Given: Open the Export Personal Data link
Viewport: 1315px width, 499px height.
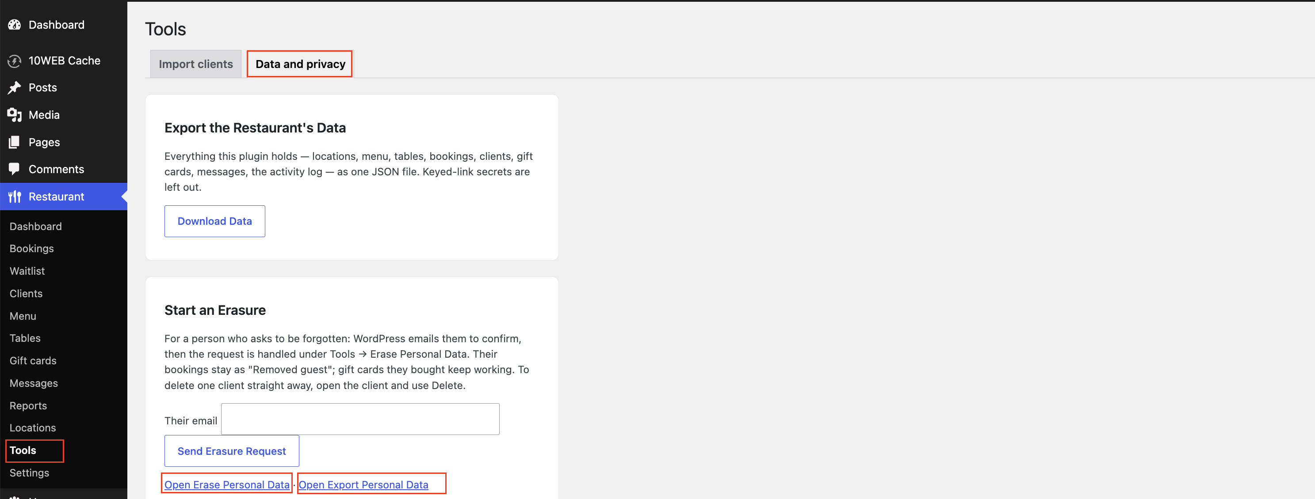Looking at the screenshot, I should (x=363, y=485).
